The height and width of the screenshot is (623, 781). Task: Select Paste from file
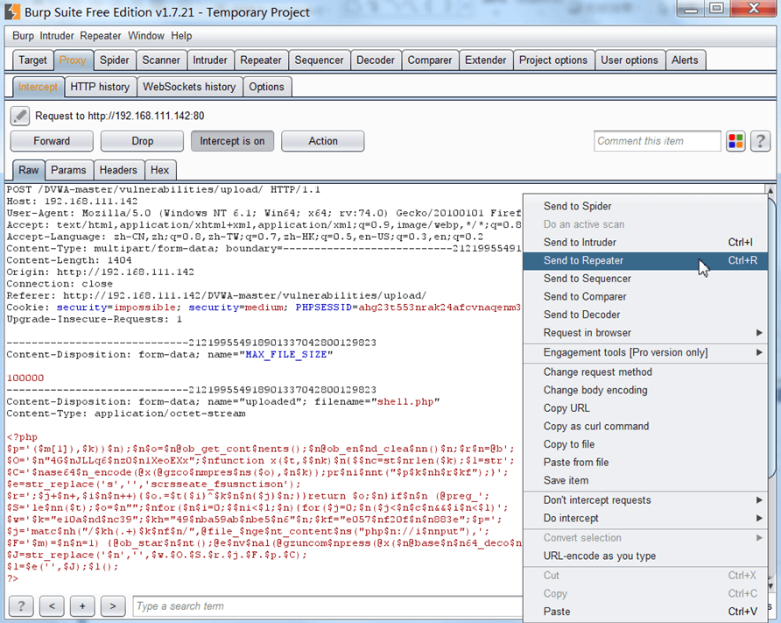(x=645, y=462)
